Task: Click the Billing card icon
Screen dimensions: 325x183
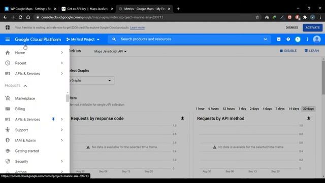Action: [8, 109]
